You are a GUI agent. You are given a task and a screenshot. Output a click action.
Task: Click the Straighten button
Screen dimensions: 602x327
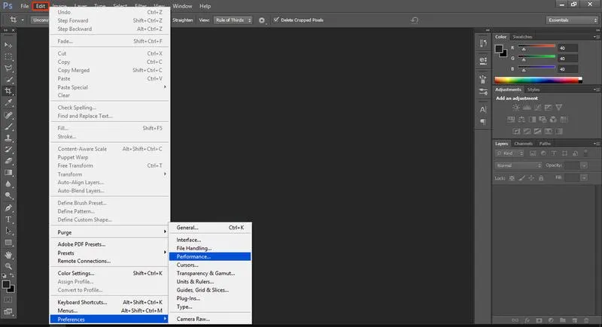[183, 20]
